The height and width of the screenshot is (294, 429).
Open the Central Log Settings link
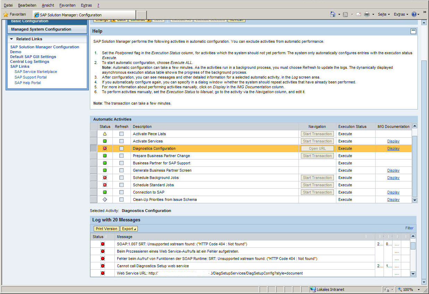pos(30,62)
